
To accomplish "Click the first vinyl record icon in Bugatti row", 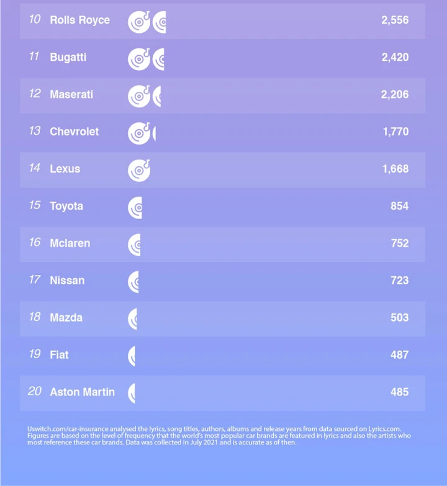I will [x=139, y=59].
